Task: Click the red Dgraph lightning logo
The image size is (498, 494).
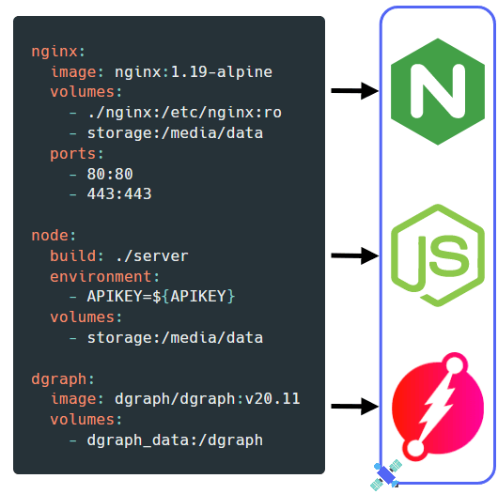Action: pyautogui.click(x=438, y=407)
